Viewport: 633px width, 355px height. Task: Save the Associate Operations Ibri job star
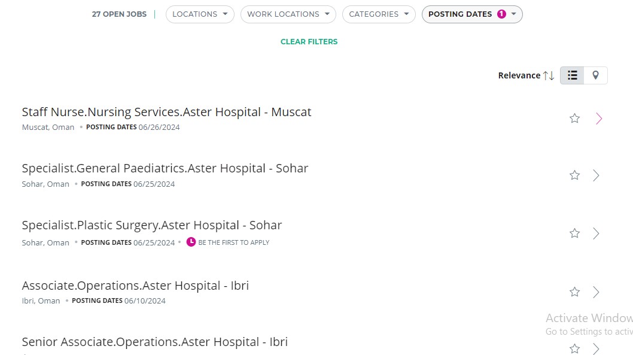click(x=575, y=292)
